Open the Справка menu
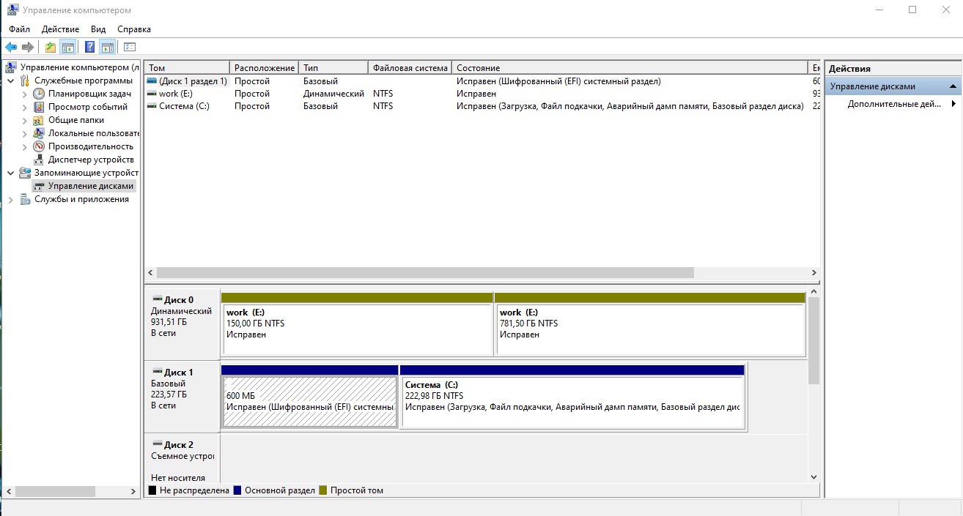Image resolution: width=963 pixels, height=516 pixels. (134, 29)
